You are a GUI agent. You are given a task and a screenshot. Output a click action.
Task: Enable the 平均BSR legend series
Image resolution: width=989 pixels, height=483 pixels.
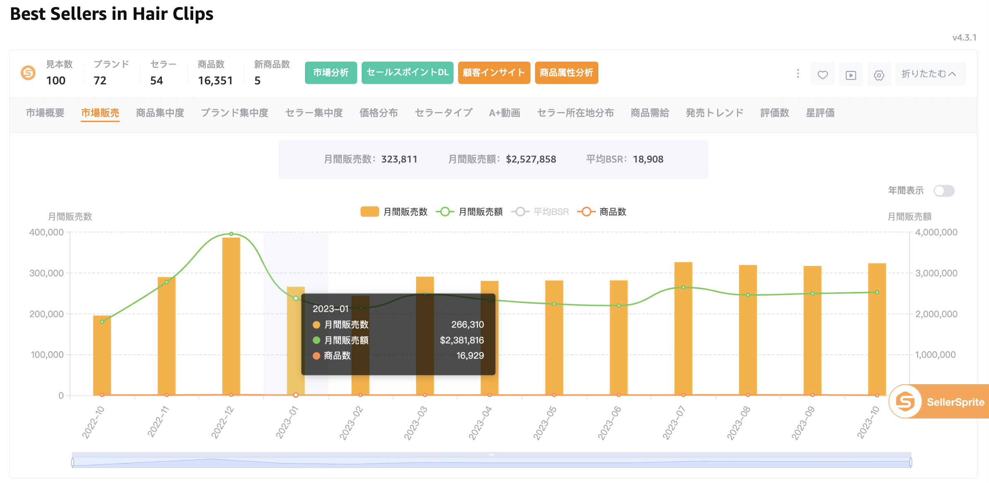pyautogui.click(x=540, y=212)
